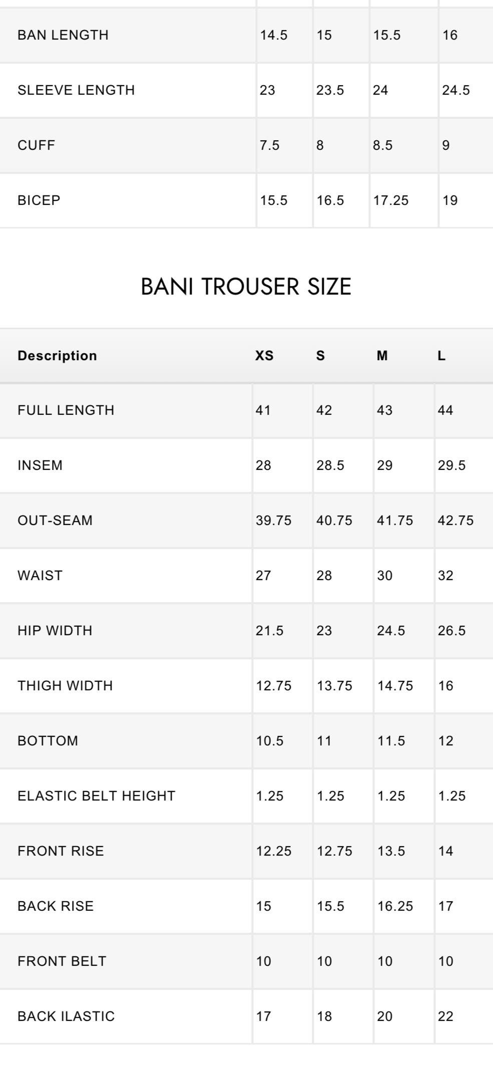The width and height of the screenshot is (493, 1073).
Task: Click the BAN LENGTH row label
Action: 63,35
